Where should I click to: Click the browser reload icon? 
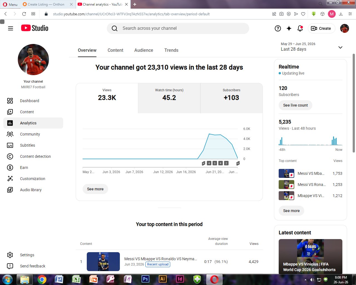[x=24, y=14]
